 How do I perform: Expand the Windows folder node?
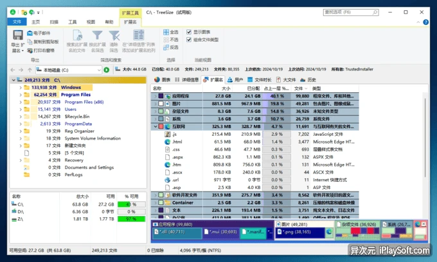21,87
